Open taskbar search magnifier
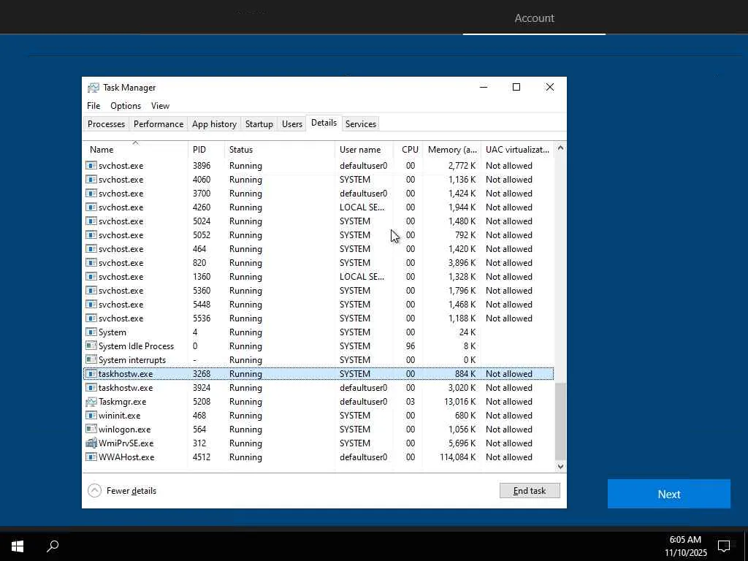Image resolution: width=748 pixels, height=561 pixels. point(53,546)
